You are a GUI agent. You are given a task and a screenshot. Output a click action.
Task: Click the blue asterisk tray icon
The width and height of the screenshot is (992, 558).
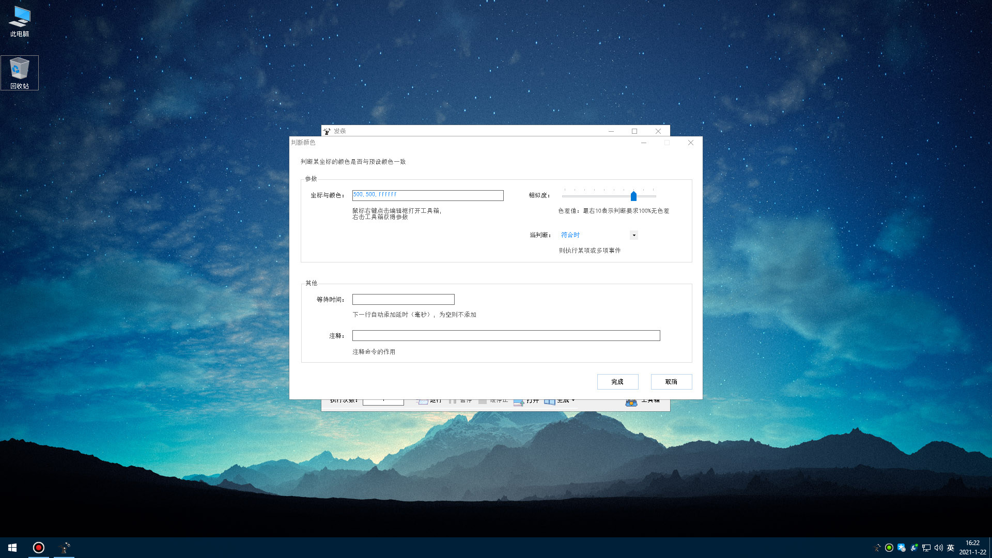(902, 548)
